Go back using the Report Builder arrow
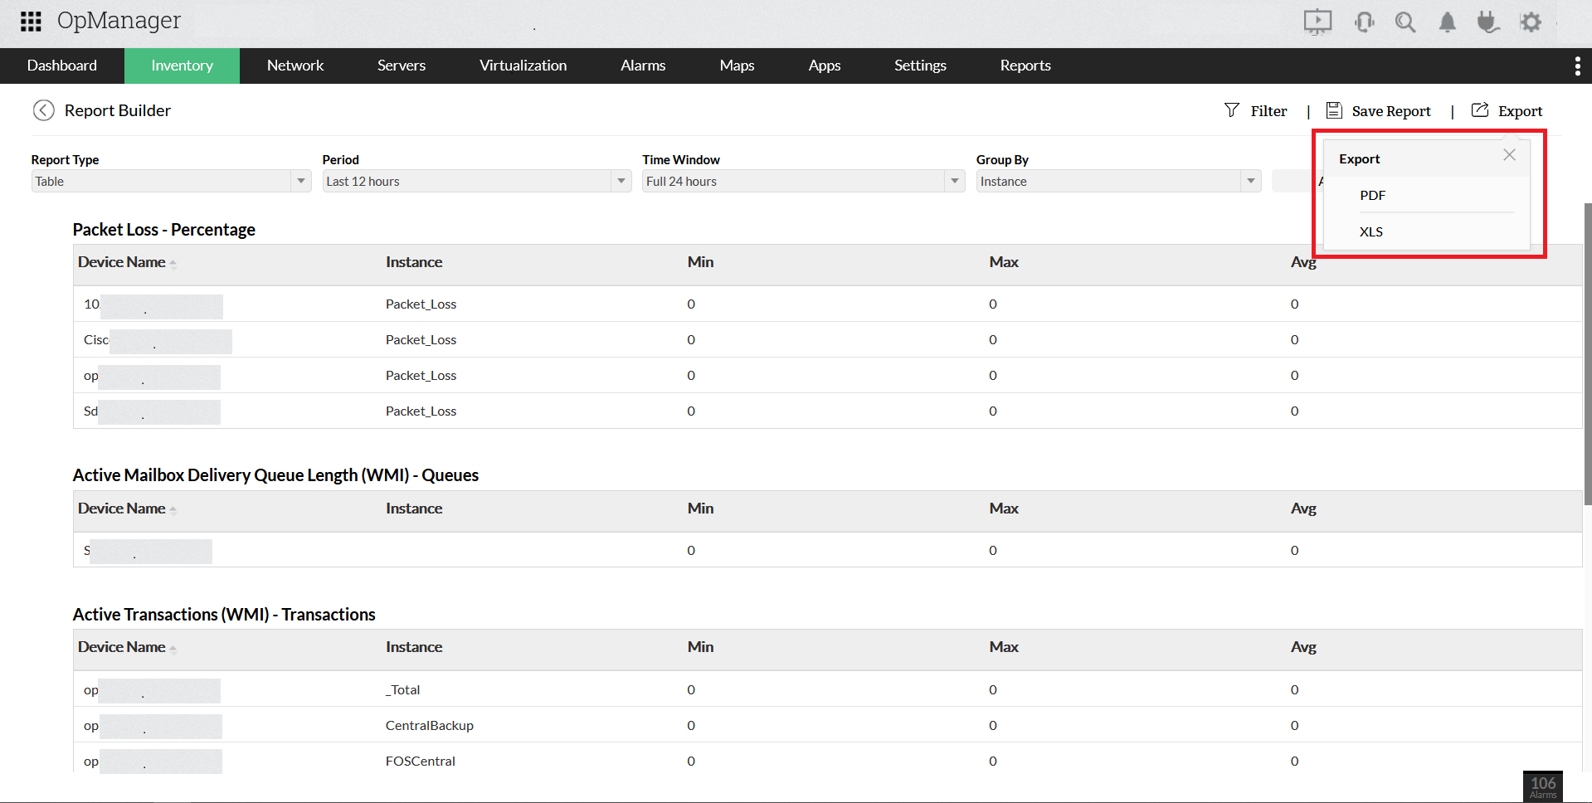Viewport: 1592px width, 803px height. [x=43, y=110]
